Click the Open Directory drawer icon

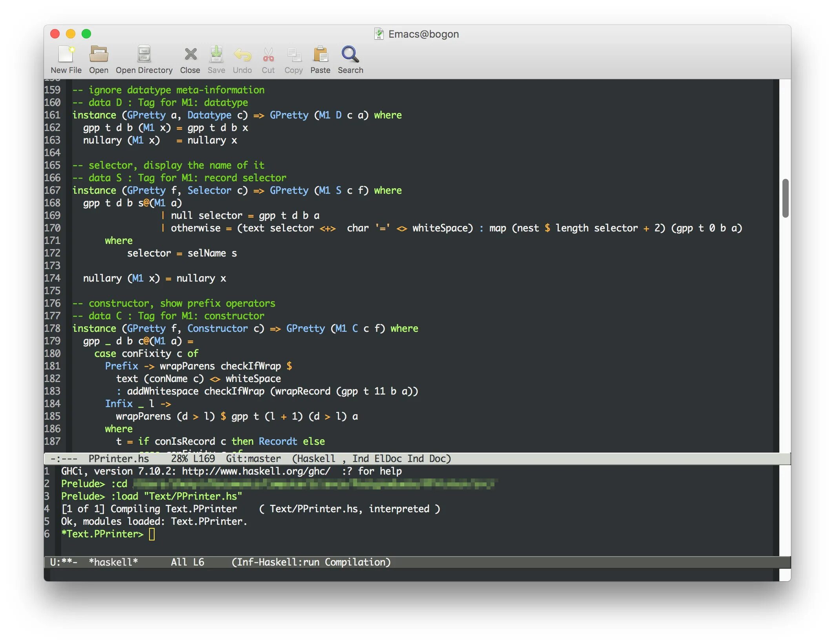pos(144,55)
